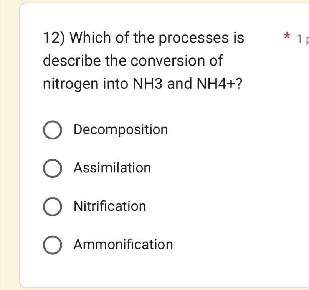Screen dimensions: 309x290
Task: Click the 'Nitrification' answer label text
Action: [x=110, y=206]
